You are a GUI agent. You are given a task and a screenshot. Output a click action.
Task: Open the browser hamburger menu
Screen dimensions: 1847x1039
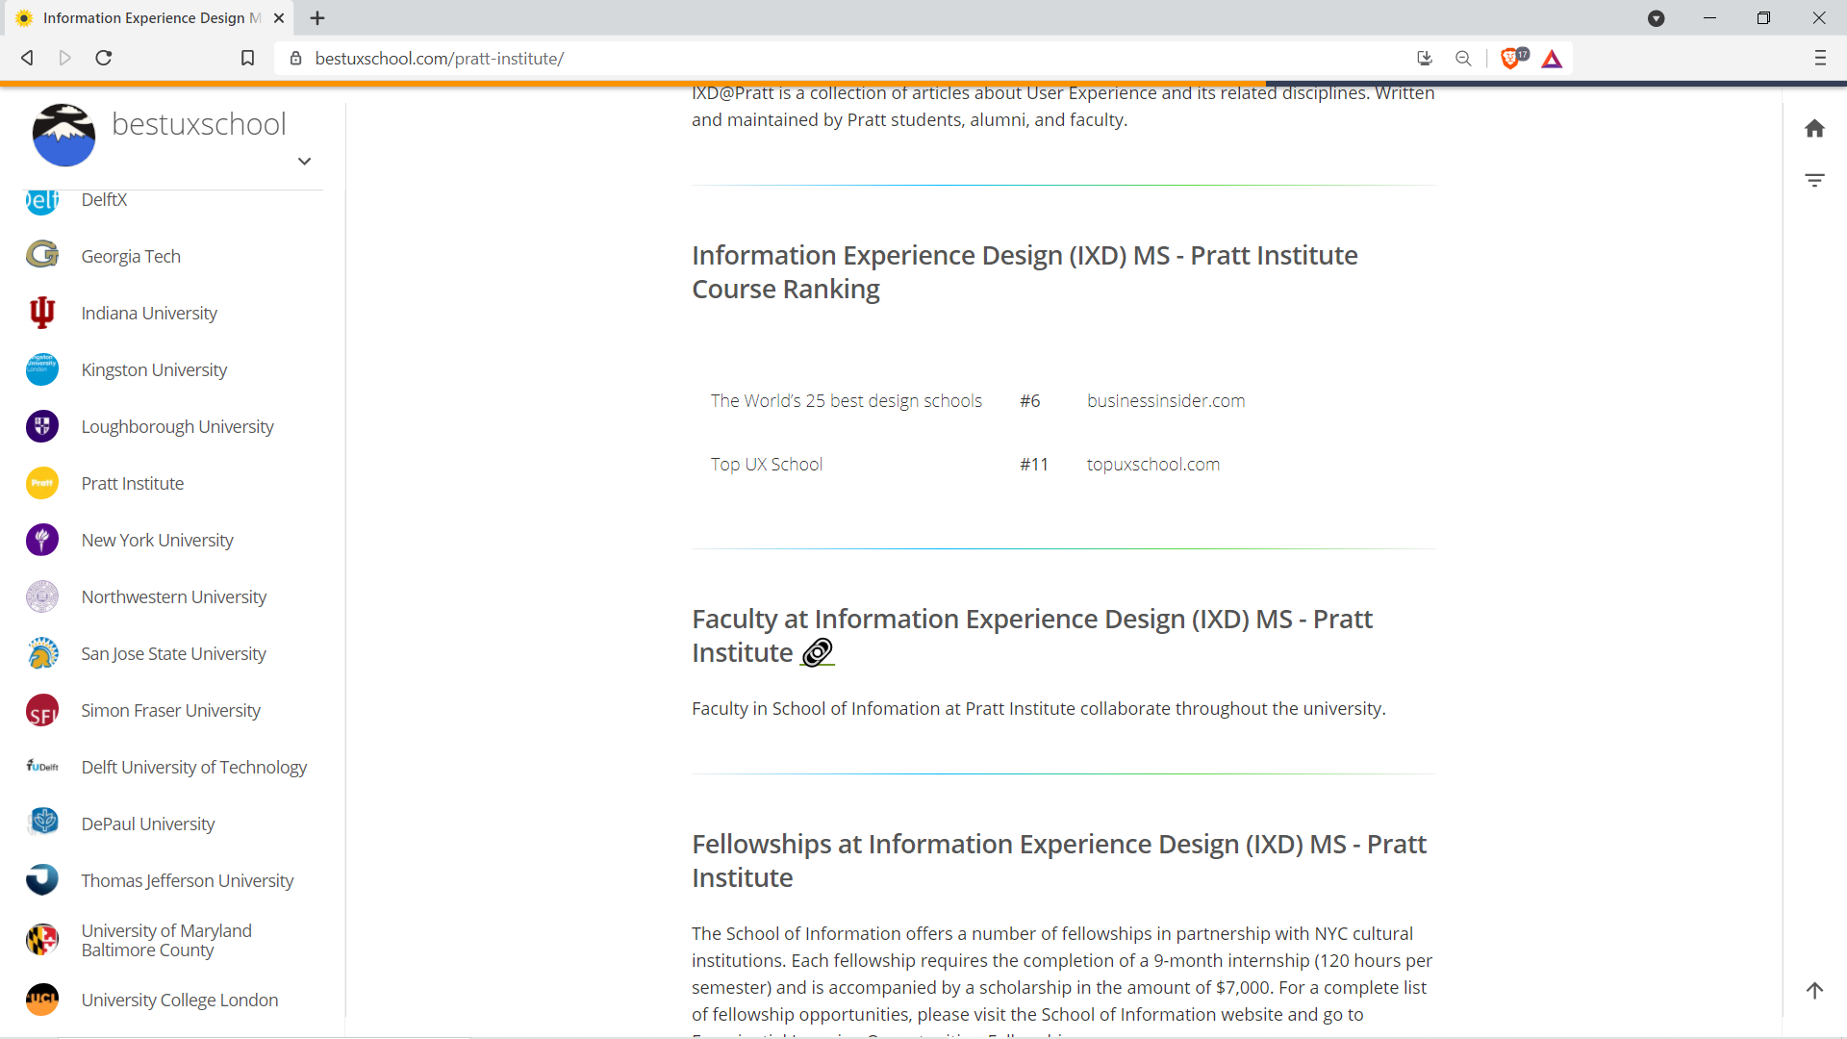tap(1820, 59)
